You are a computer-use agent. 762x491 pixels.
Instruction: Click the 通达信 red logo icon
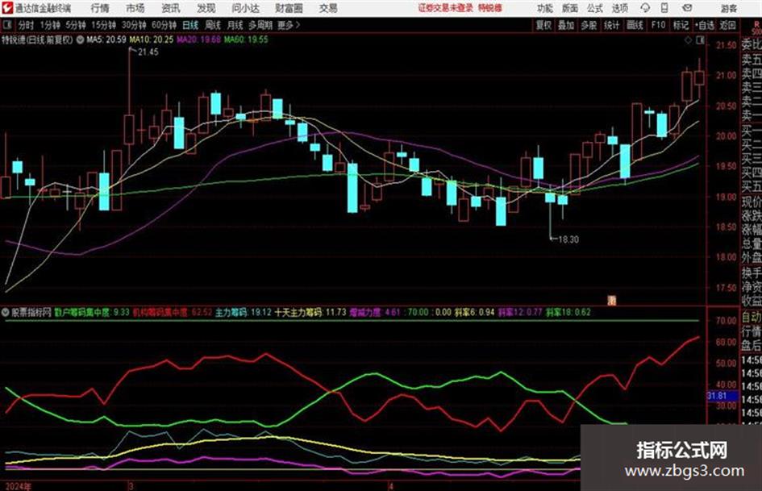coord(7,8)
